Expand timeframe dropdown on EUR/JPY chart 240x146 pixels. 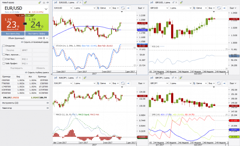pos(84,83)
